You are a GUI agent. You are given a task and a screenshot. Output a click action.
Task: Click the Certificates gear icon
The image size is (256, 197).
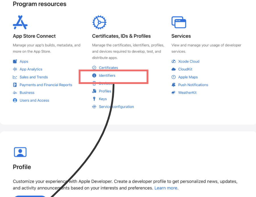point(99,22)
